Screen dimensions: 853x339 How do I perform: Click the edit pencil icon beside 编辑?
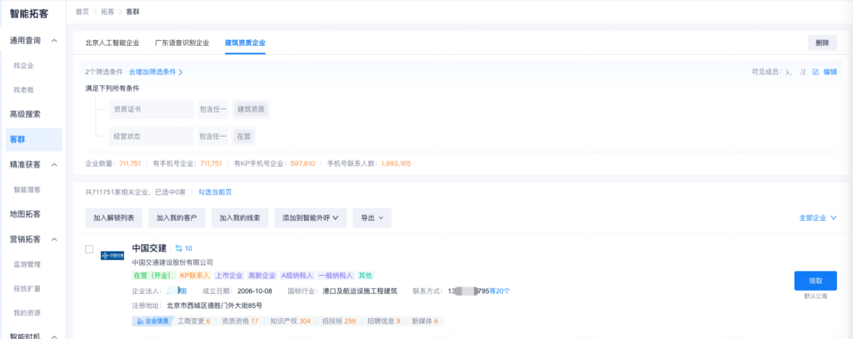point(816,72)
